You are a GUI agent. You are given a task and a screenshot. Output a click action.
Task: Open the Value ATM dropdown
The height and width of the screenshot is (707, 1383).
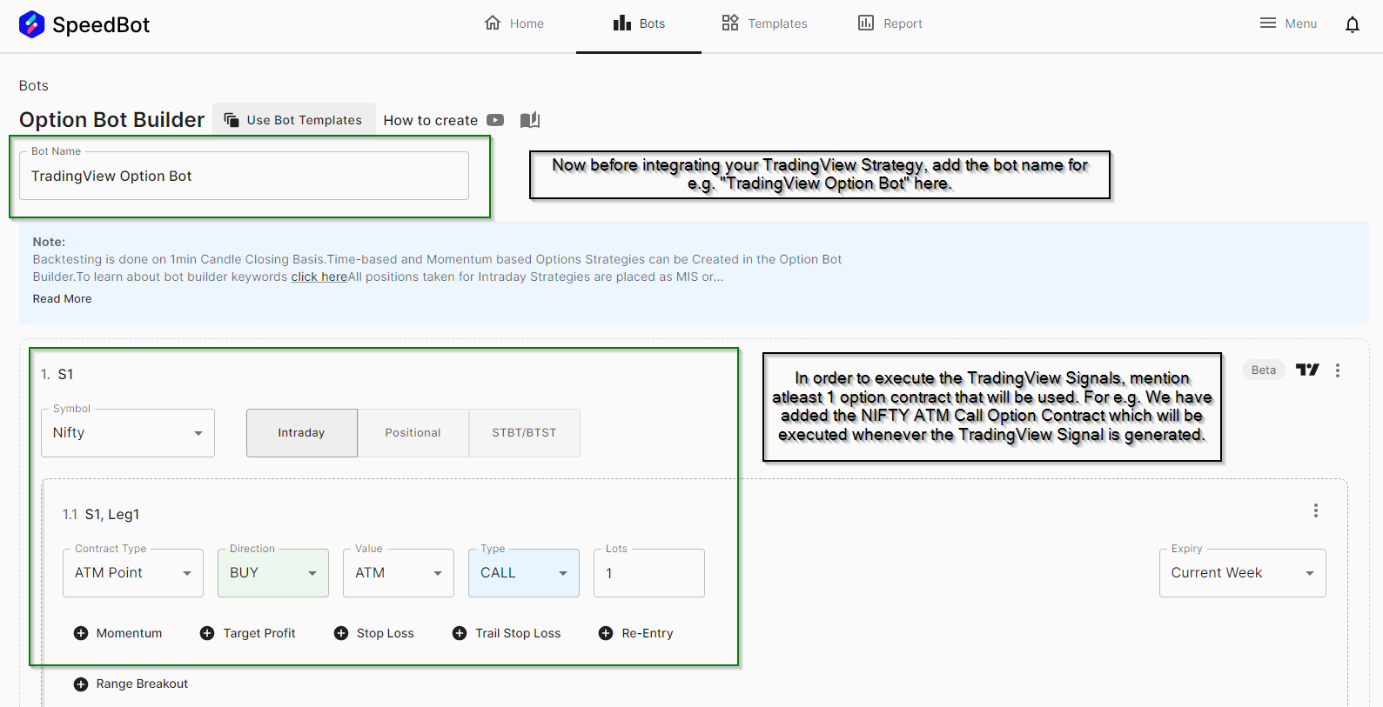coord(399,573)
